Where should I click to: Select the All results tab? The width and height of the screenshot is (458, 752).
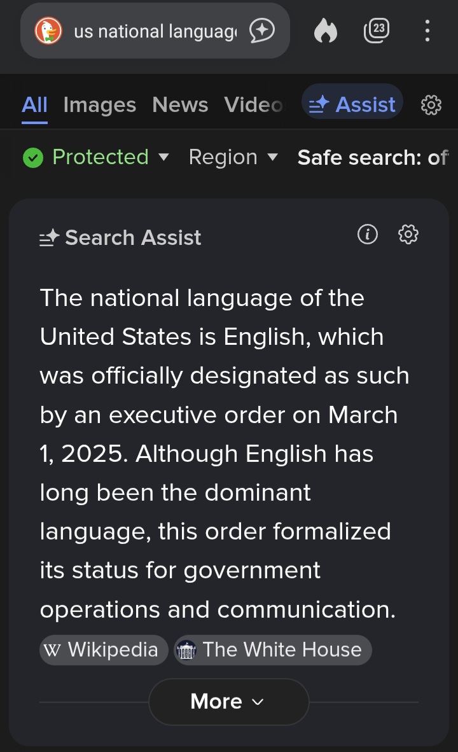pos(34,105)
